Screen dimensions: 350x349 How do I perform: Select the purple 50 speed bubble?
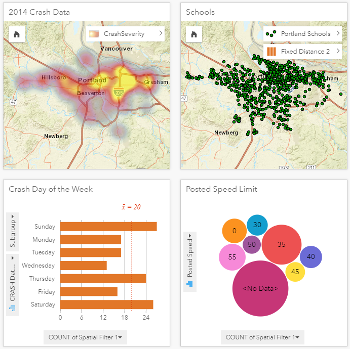click(252, 244)
